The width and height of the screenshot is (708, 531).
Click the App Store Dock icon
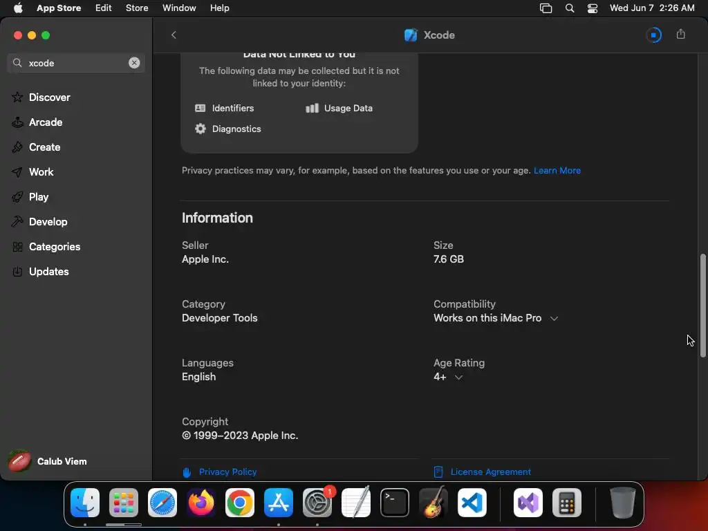[x=279, y=503]
